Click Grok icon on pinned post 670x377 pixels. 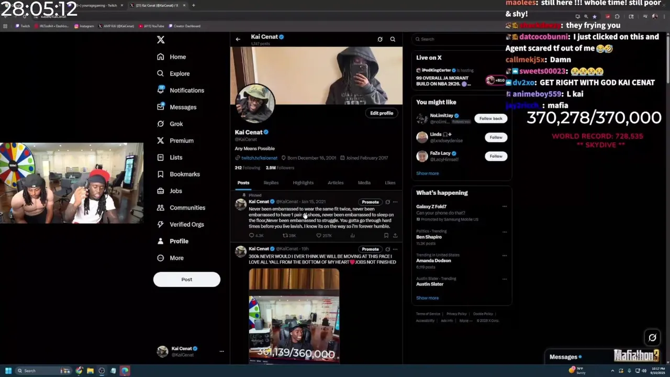click(387, 202)
